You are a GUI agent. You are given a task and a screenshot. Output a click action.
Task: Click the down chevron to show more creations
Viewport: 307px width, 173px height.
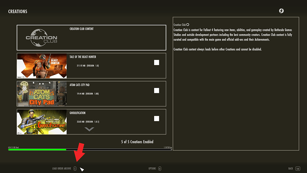point(90,129)
